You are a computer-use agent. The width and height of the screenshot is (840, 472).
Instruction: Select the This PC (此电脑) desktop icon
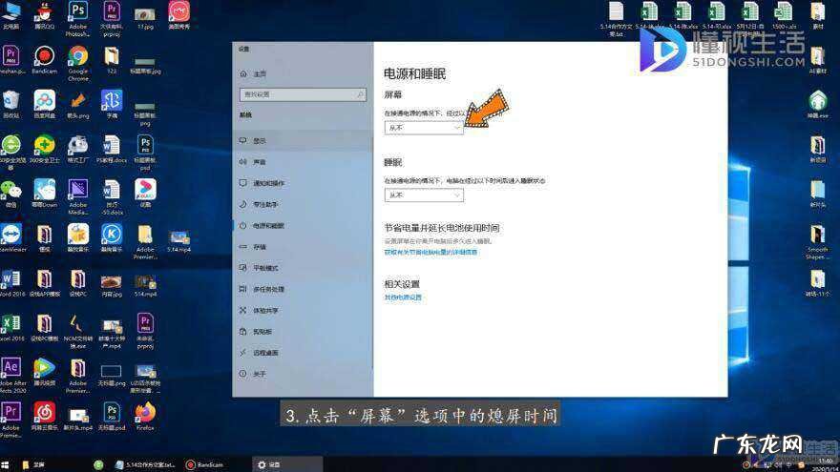(11, 15)
